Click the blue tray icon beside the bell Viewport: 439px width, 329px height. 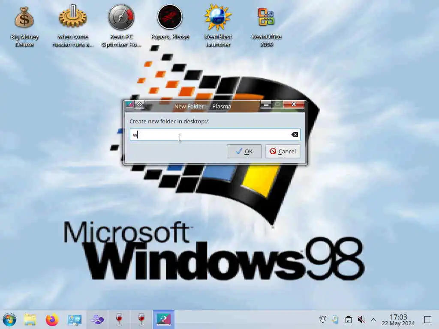coord(335,319)
